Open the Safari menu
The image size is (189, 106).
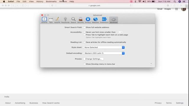pos(11,1)
